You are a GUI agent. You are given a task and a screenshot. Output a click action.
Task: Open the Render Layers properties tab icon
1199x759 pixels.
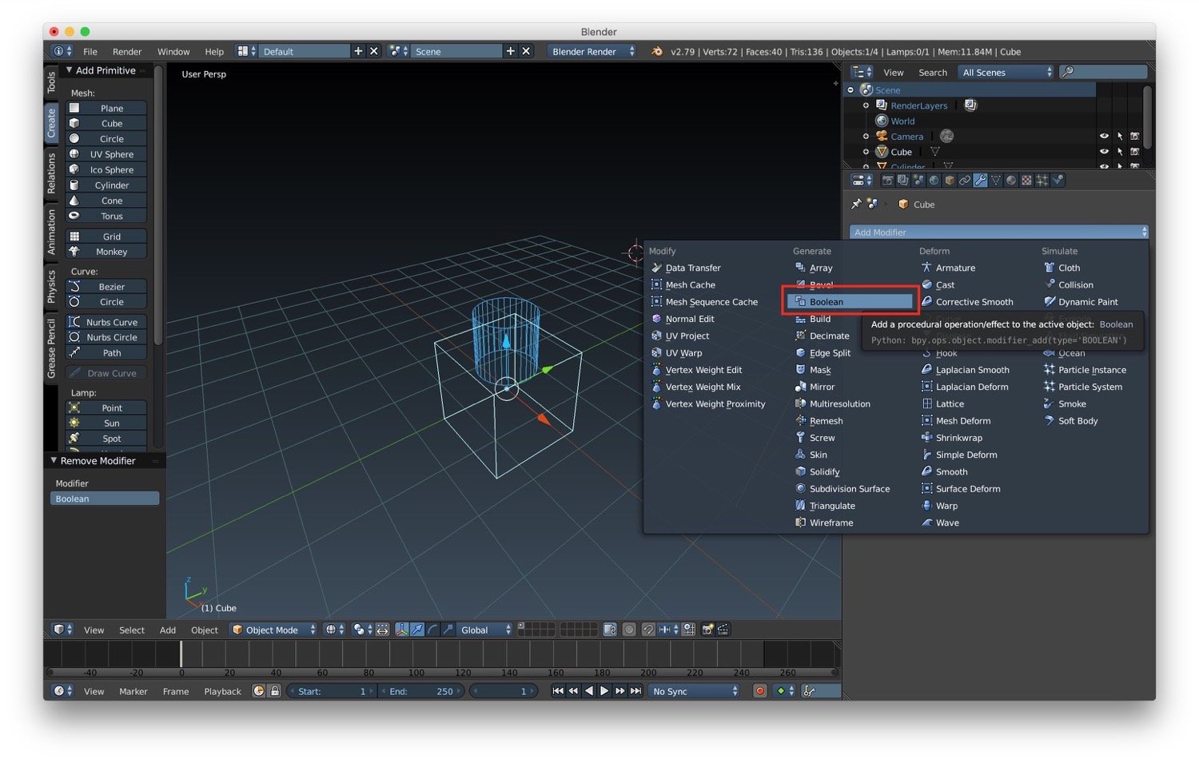[902, 181]
